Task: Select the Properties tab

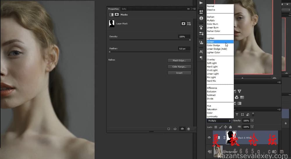Action: tap(113, 9)
